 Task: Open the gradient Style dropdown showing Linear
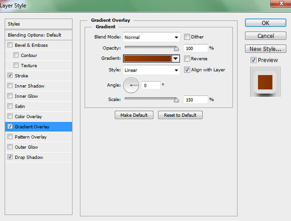pos(152,70)
